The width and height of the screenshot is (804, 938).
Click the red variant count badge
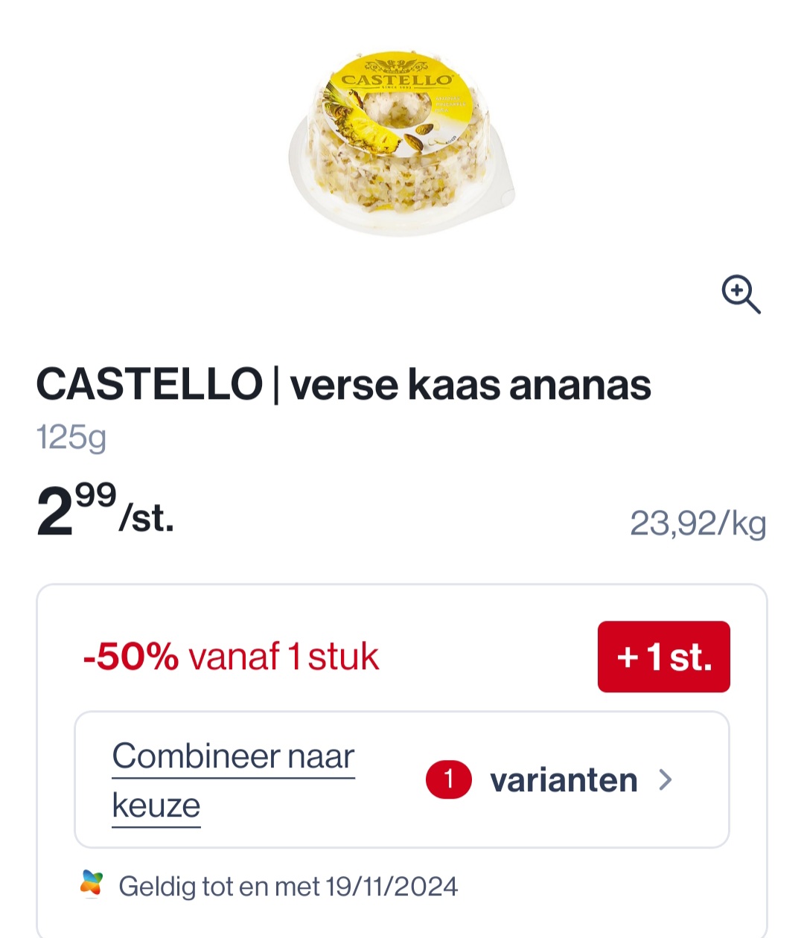448,779
